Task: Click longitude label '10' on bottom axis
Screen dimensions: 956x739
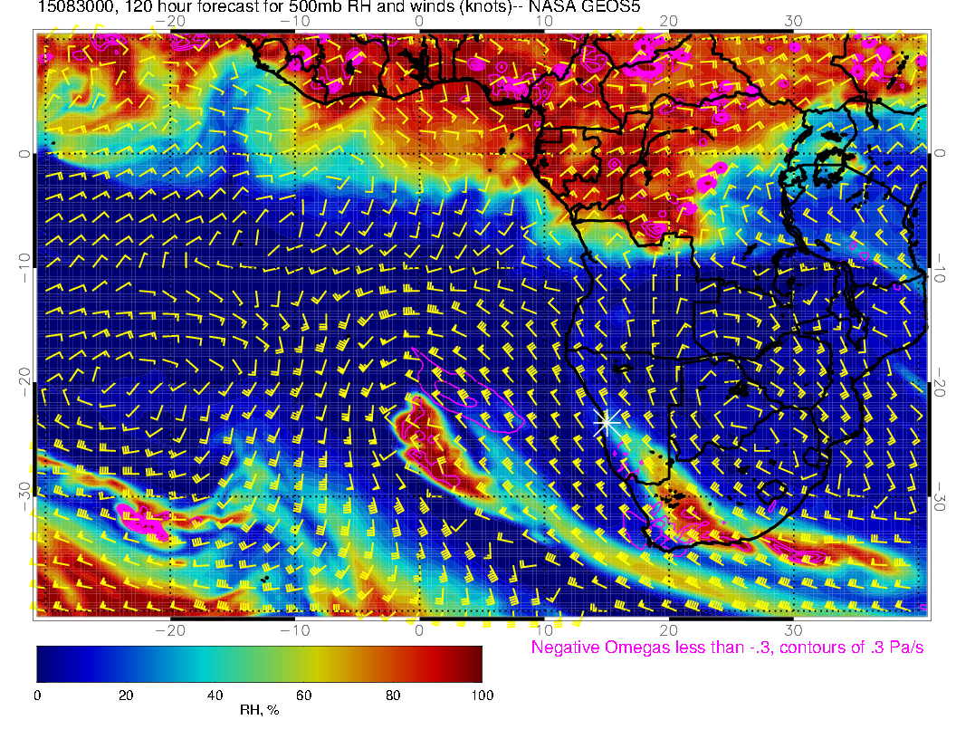Action: pyautogui.click(x=544, y=629)
